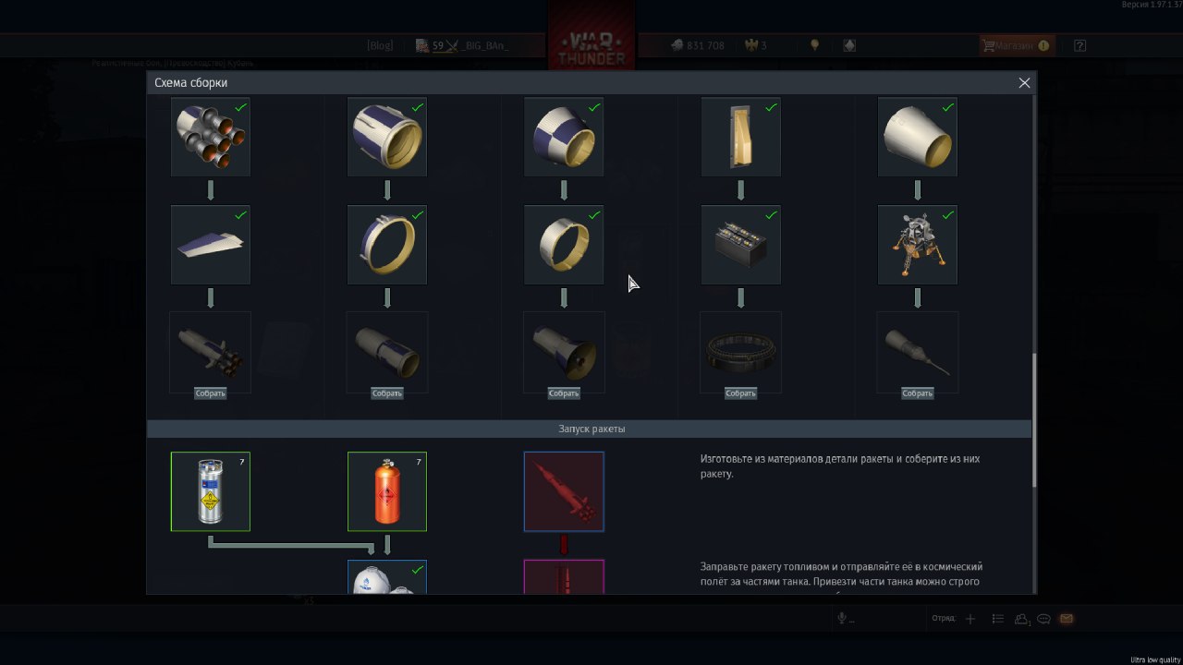Click the red rocket launch icon
The height and width of the screenshot is (665, 1183).
pyautogui.click(x=564, y=491)
